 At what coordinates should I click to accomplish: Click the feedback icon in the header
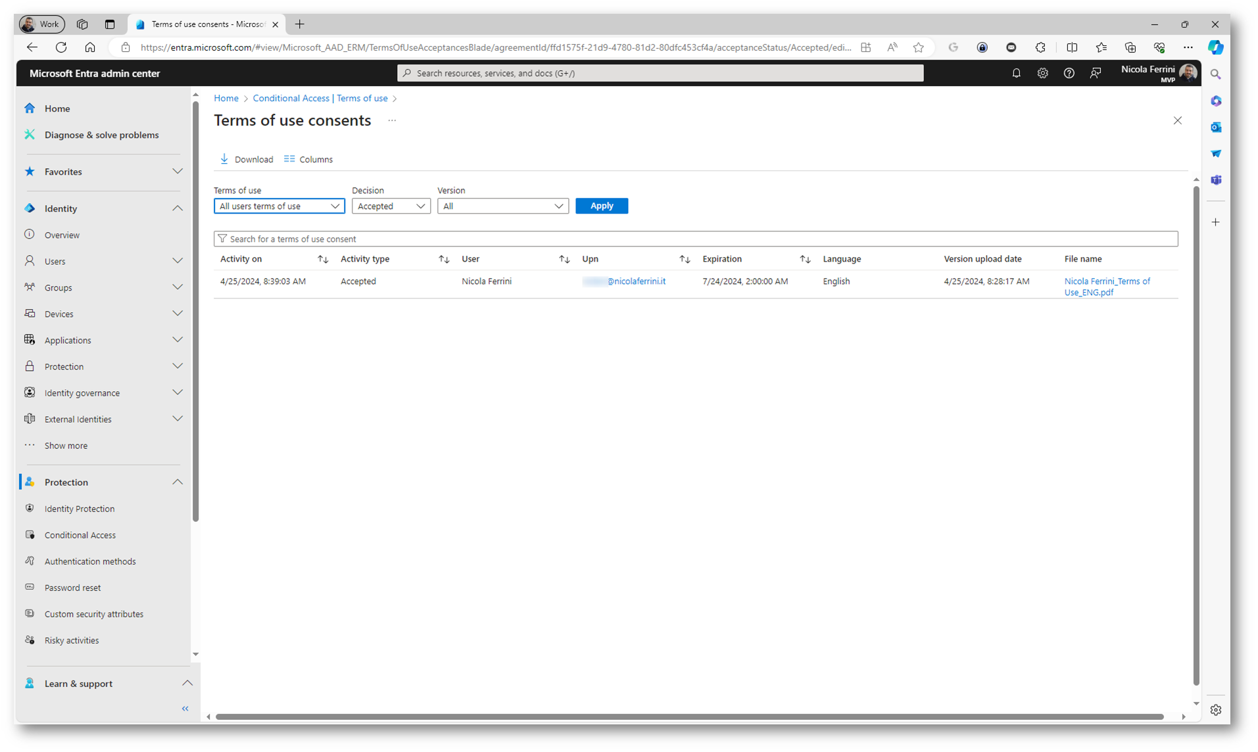[x=1095, y=73]
